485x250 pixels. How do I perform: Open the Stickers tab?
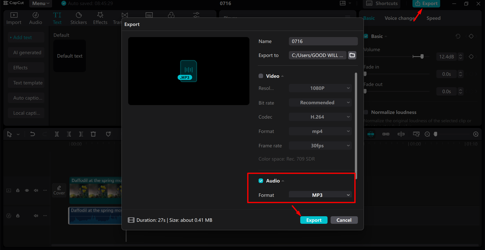tap(78, 18)
